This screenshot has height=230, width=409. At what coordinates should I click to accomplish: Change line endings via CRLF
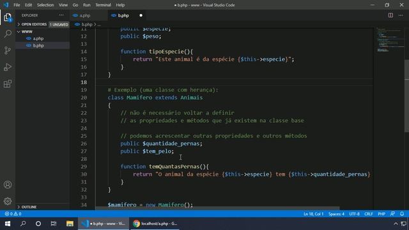(369, 214)
